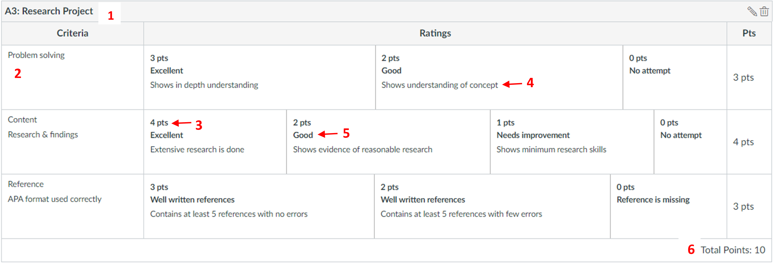Select 1 pts Needs improvement rating
Screen dimensions: 775x264
pyautogui.click(x=572, y=142)
